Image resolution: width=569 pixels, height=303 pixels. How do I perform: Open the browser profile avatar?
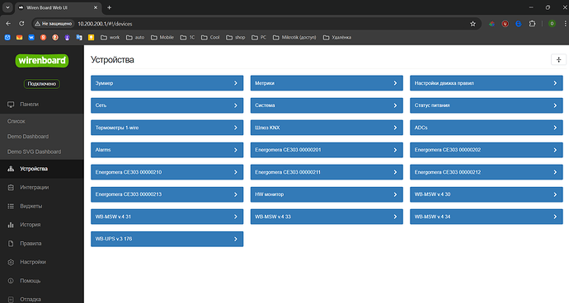tap(552, 24)
